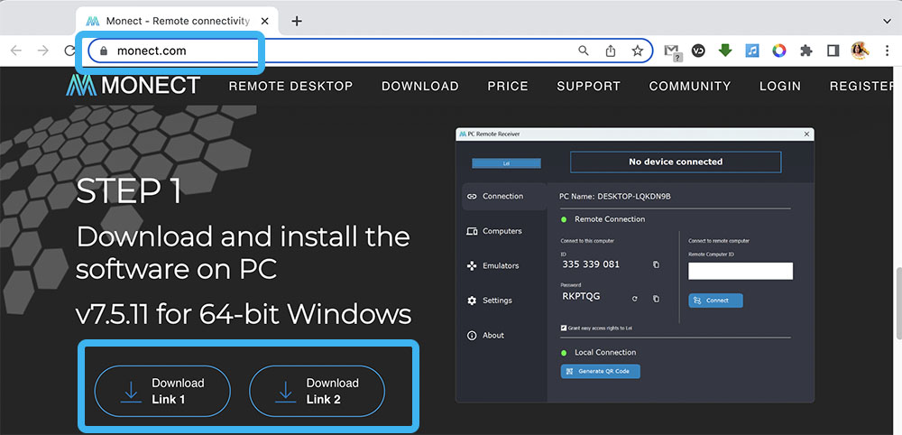Click the green download arrow extension icon
902x435 pixels.
coord(725,51)
